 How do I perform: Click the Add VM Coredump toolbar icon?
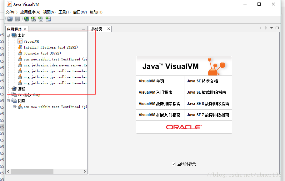41,19
